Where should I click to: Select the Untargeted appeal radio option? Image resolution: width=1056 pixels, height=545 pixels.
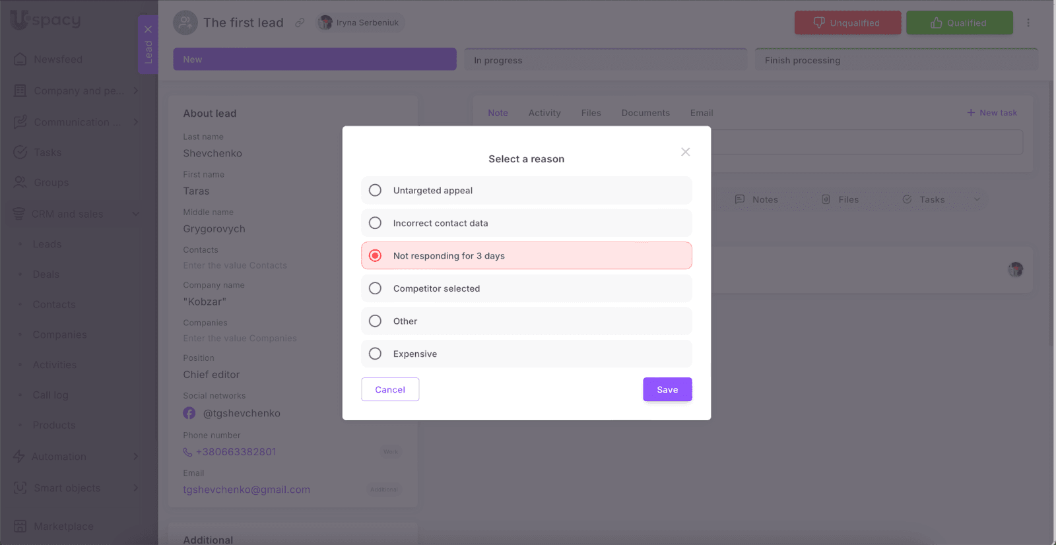[375, 191]
